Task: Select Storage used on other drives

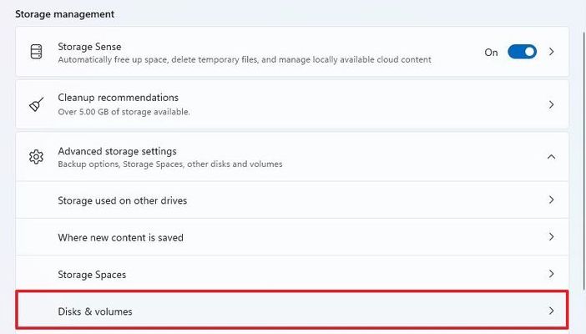Action: pos(122,200)
